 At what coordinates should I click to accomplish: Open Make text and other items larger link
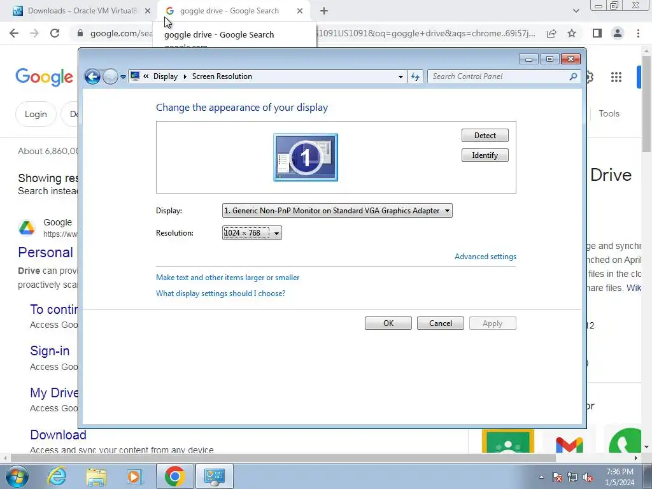(227, 278)
